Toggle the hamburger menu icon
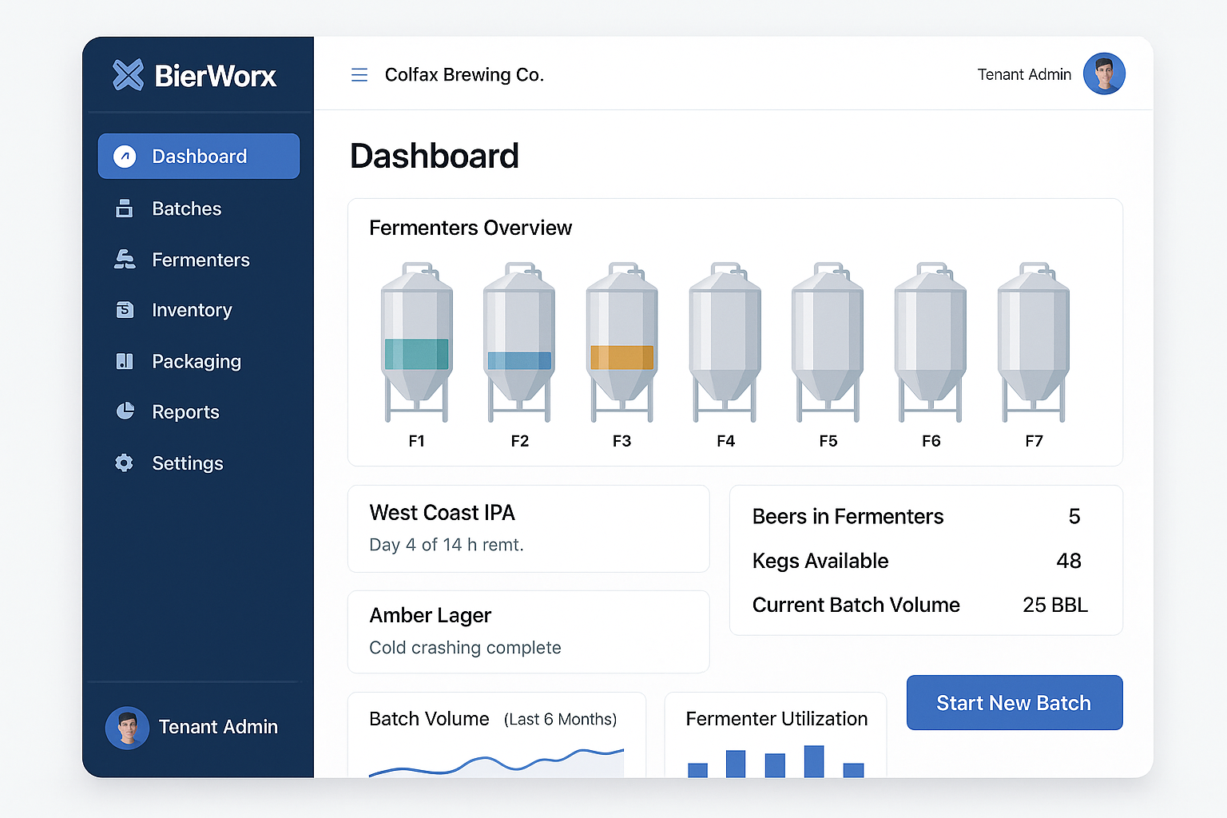This screenshot has height=818, width=1227. coord(359,75)
